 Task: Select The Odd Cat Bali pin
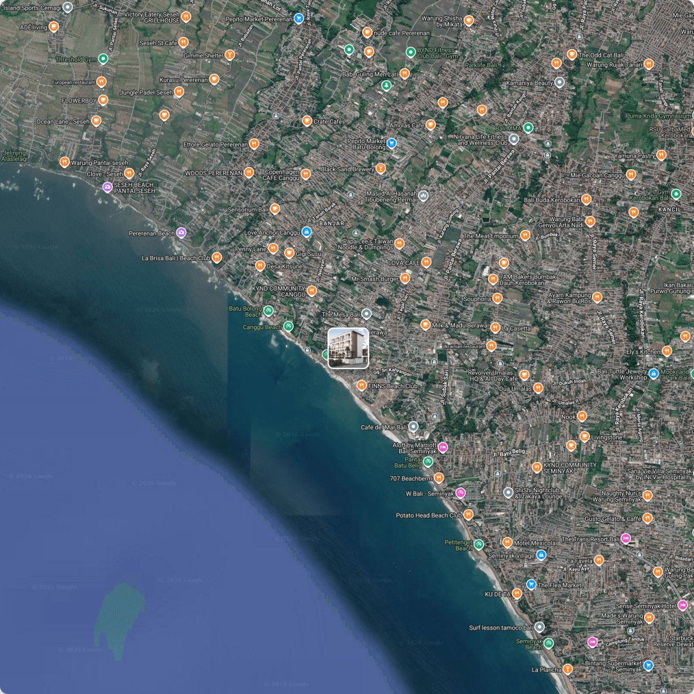571,55
